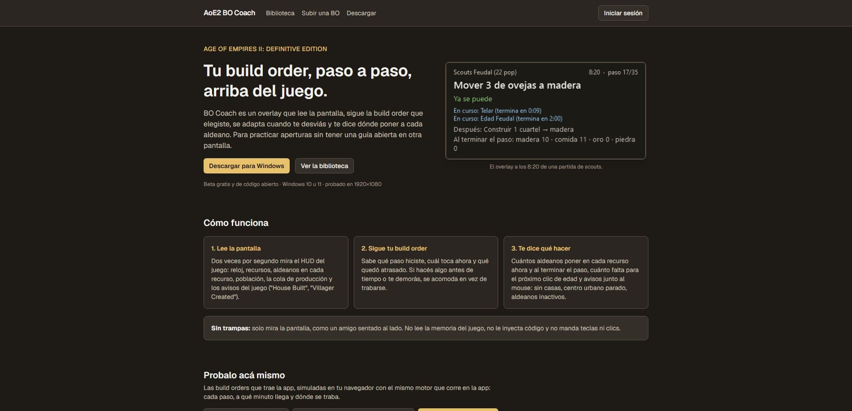Click the overlay preview card title 'Mover 3 de ovejas a madera'
The height and width of the screenshot is (411, 852).
(x=517, y=85)
